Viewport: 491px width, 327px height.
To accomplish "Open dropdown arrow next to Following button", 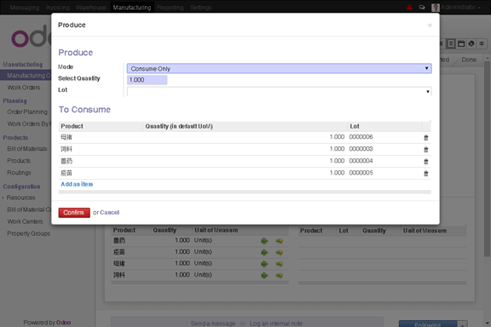I will [462, 324].
